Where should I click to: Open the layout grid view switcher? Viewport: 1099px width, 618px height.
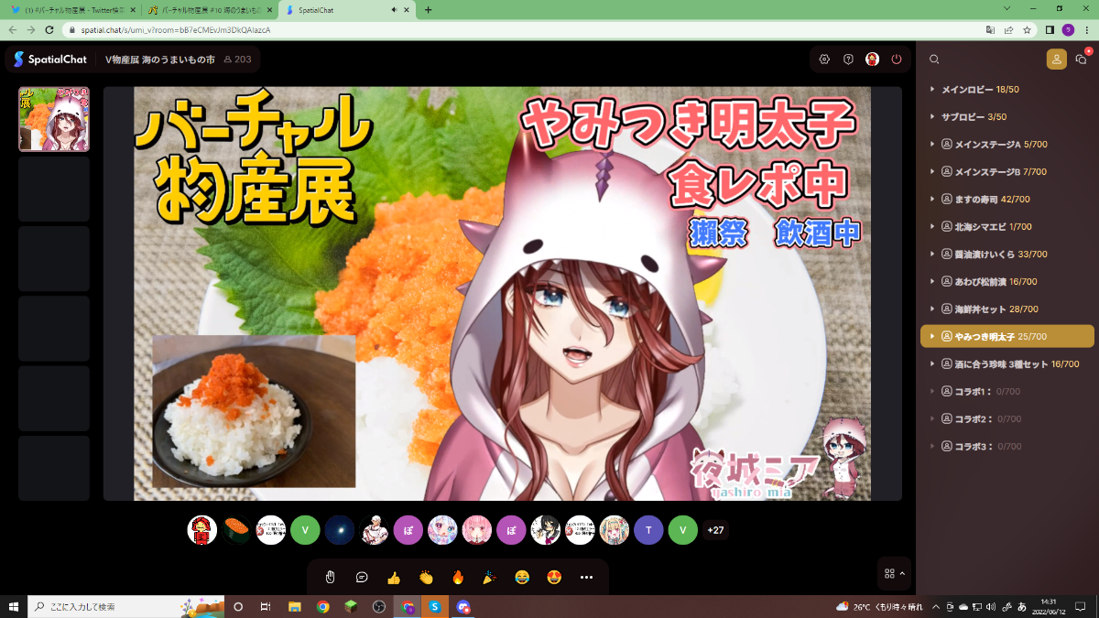(894, 573)
